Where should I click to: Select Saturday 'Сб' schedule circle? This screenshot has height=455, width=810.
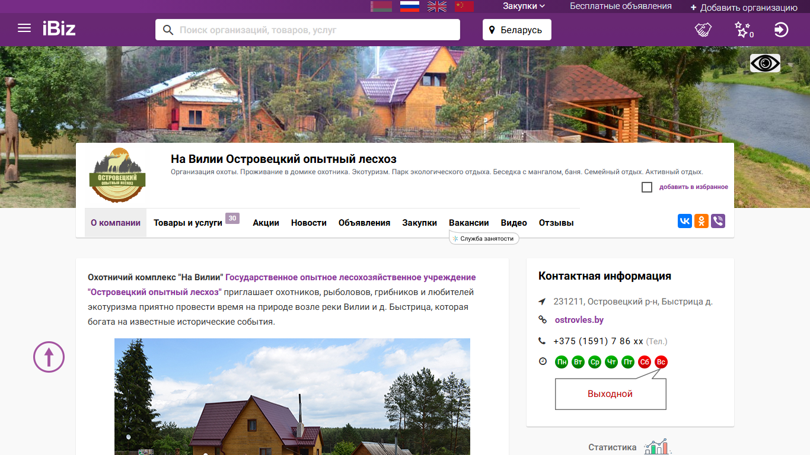tap(645, 362)
